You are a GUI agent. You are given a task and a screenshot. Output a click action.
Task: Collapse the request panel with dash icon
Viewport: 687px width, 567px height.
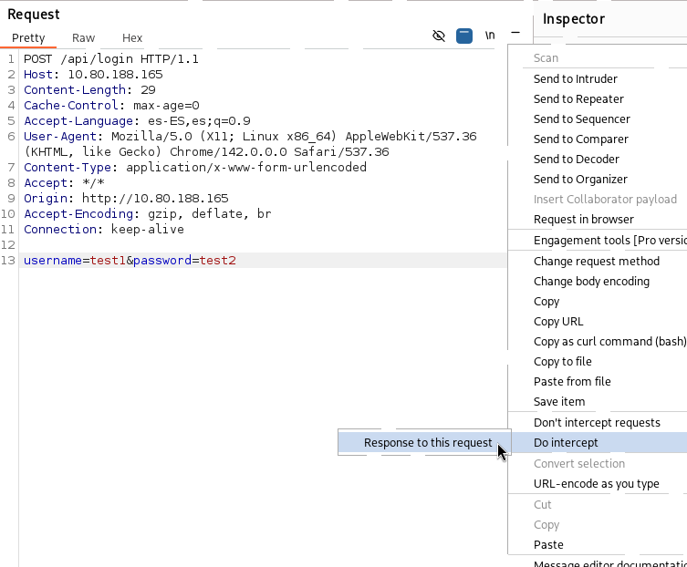(515, 33)
